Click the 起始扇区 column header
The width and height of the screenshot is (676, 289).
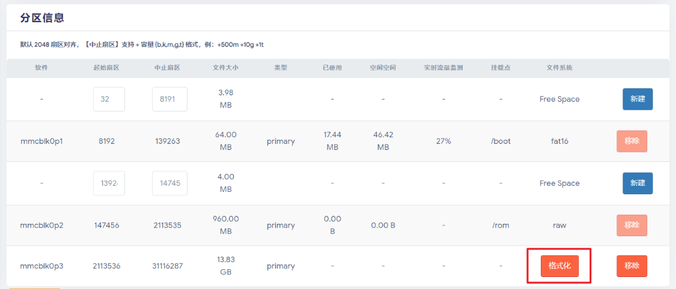[x=106, y=68]
